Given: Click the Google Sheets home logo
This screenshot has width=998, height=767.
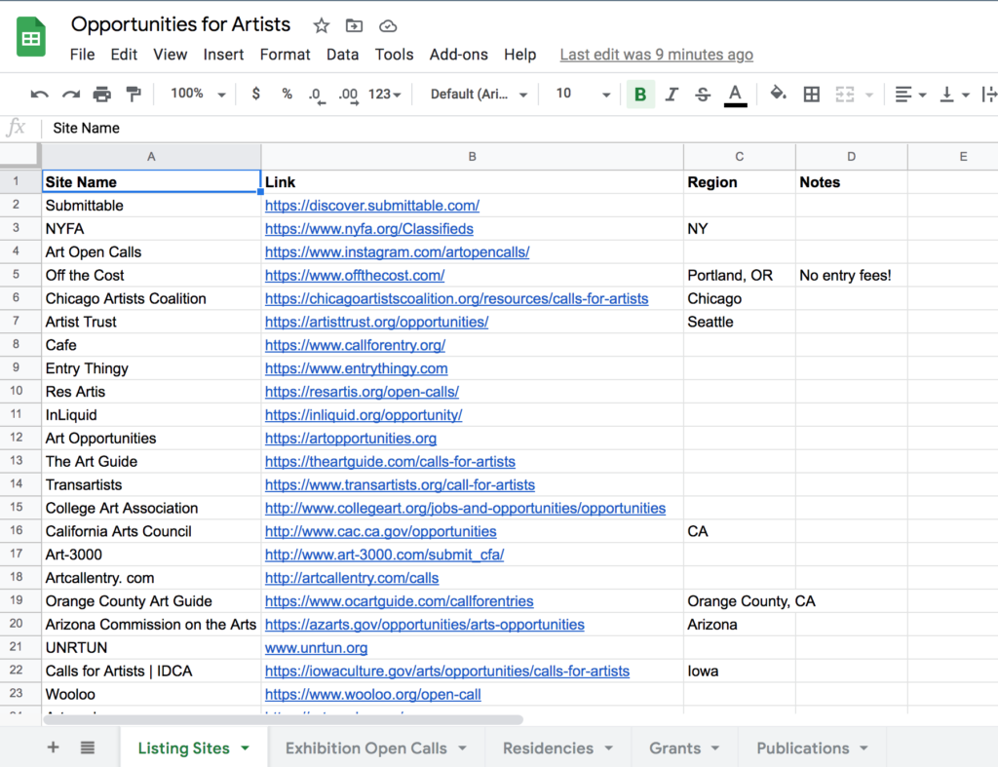Looking at the screenshot, I should click(30, 38).
